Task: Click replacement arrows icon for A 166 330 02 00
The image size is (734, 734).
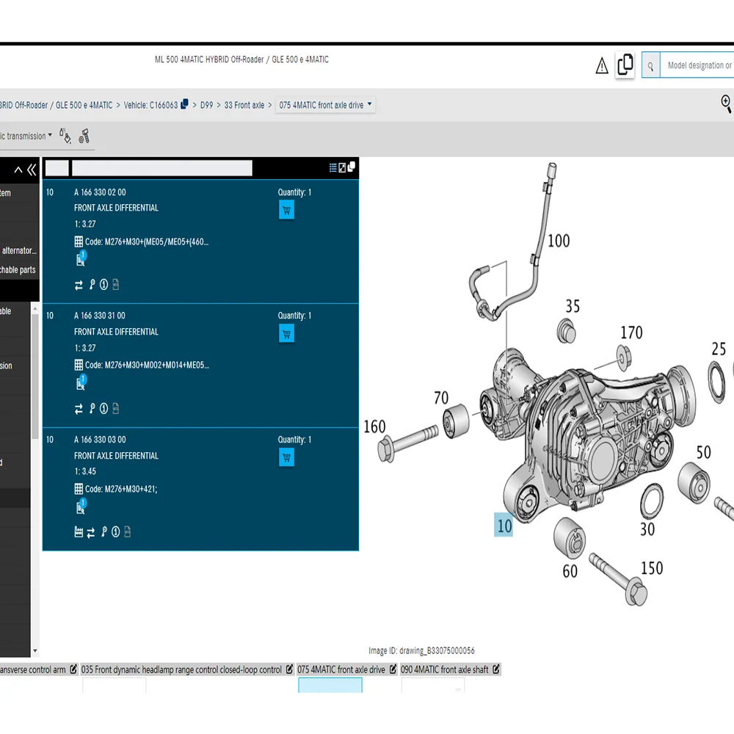Action: 79,285
